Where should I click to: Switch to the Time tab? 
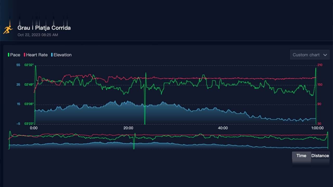(301, 156)
